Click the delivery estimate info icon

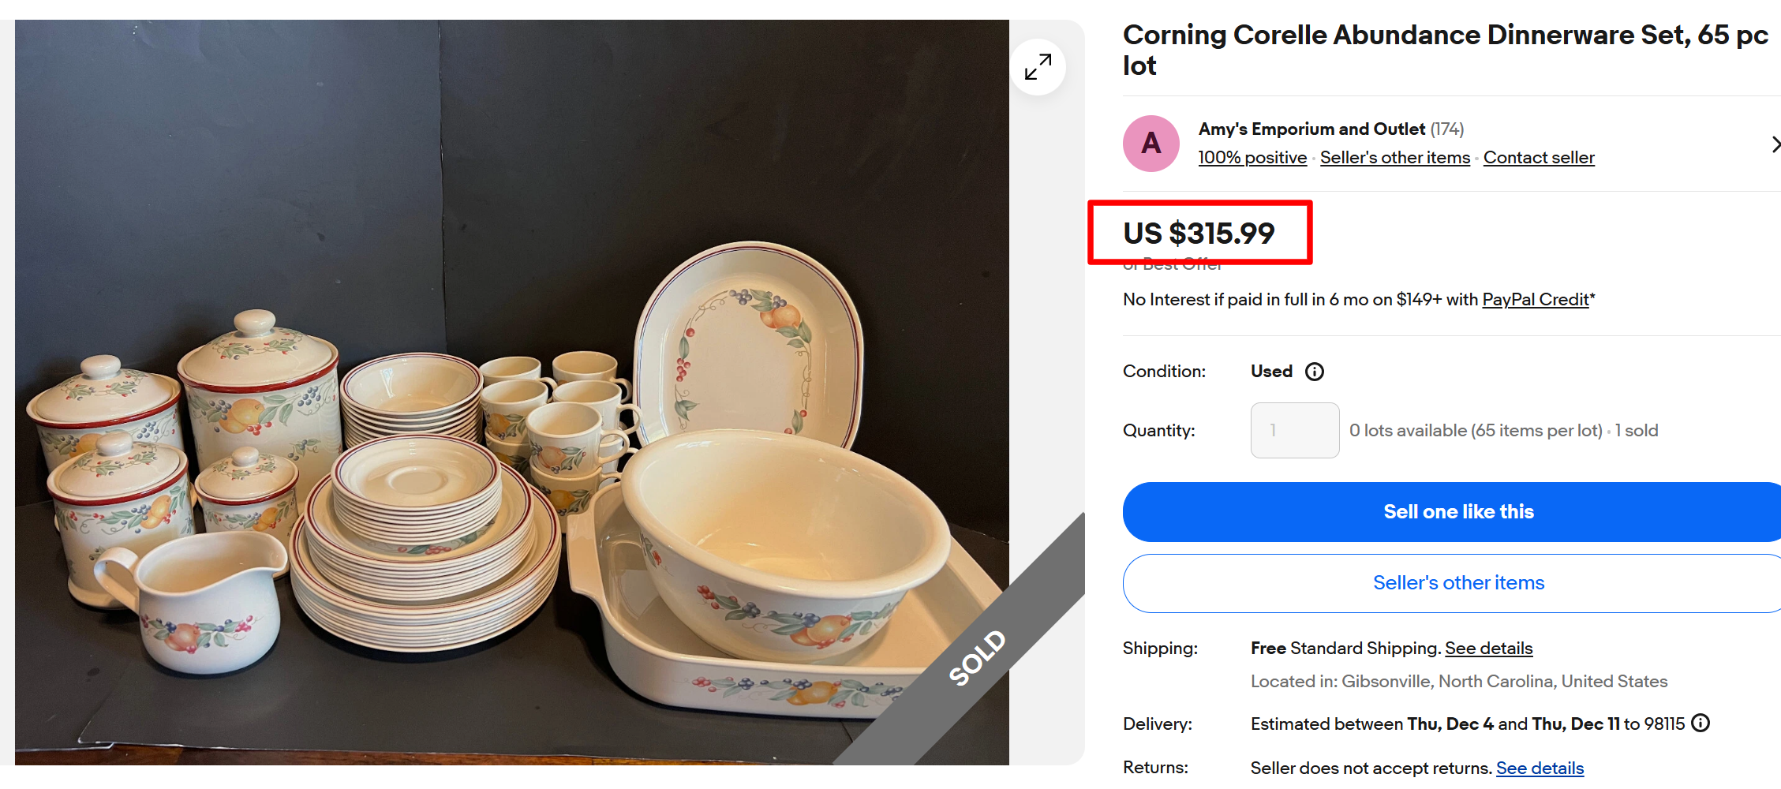pyautogui.click(x=1700, y=723)
